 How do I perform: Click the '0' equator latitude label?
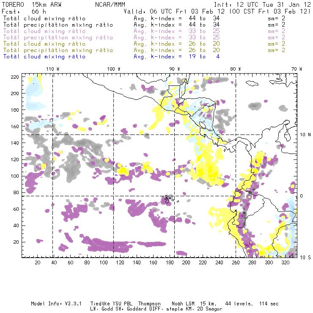coord(302,196)
